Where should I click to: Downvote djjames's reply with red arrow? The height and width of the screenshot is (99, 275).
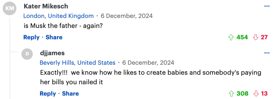(x=256, y=94)
